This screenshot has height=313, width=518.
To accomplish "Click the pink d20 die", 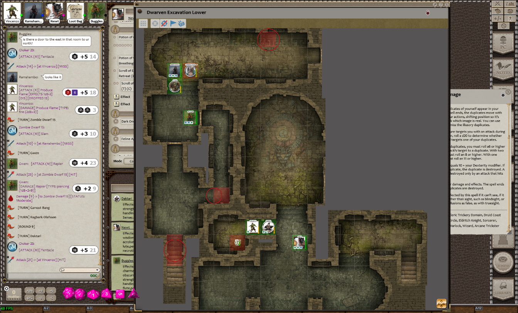I will tap(69, 294).
